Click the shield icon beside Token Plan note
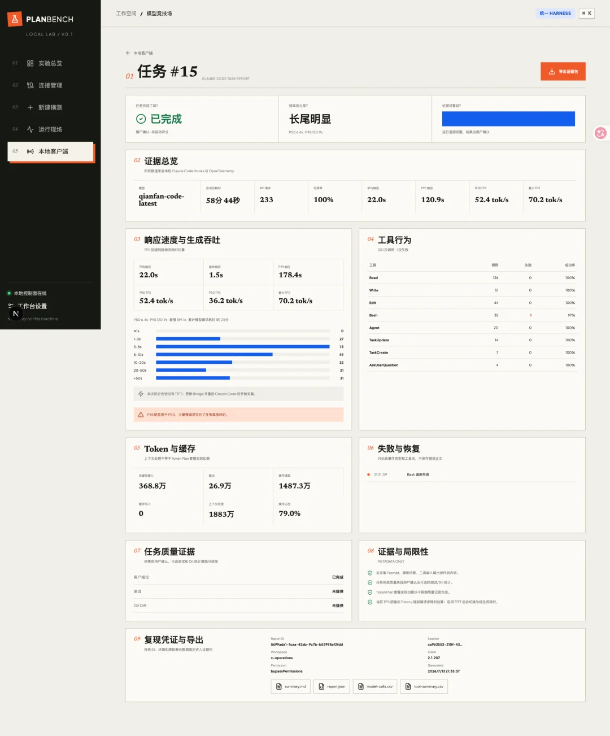This screenshot has height=736, width=610. [370, 593]
